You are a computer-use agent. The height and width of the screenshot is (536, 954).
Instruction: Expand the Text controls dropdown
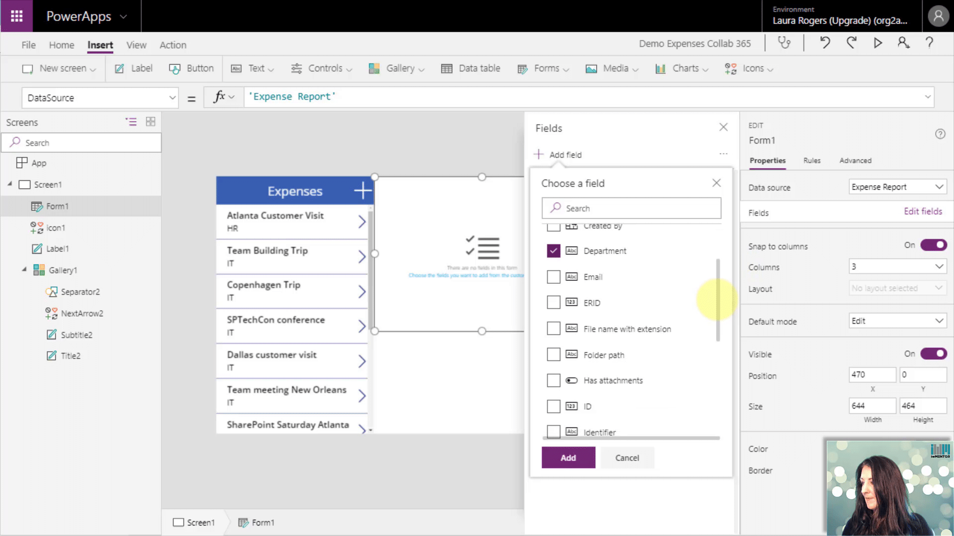(252, 68)
